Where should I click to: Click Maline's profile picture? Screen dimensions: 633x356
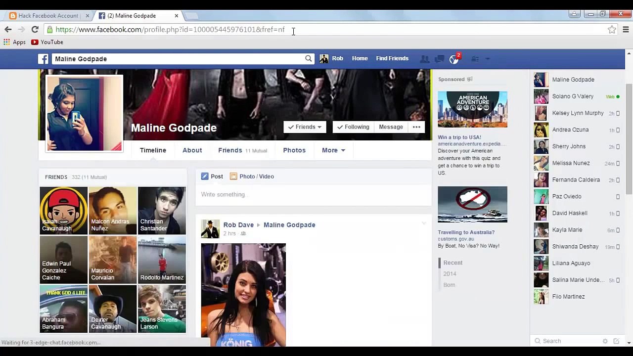point(84,114)
